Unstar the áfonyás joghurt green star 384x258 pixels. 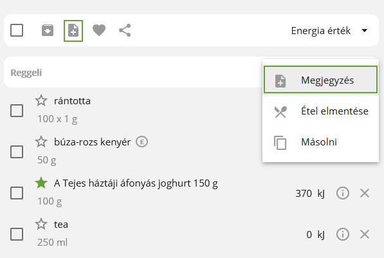(x=41, y=183)
